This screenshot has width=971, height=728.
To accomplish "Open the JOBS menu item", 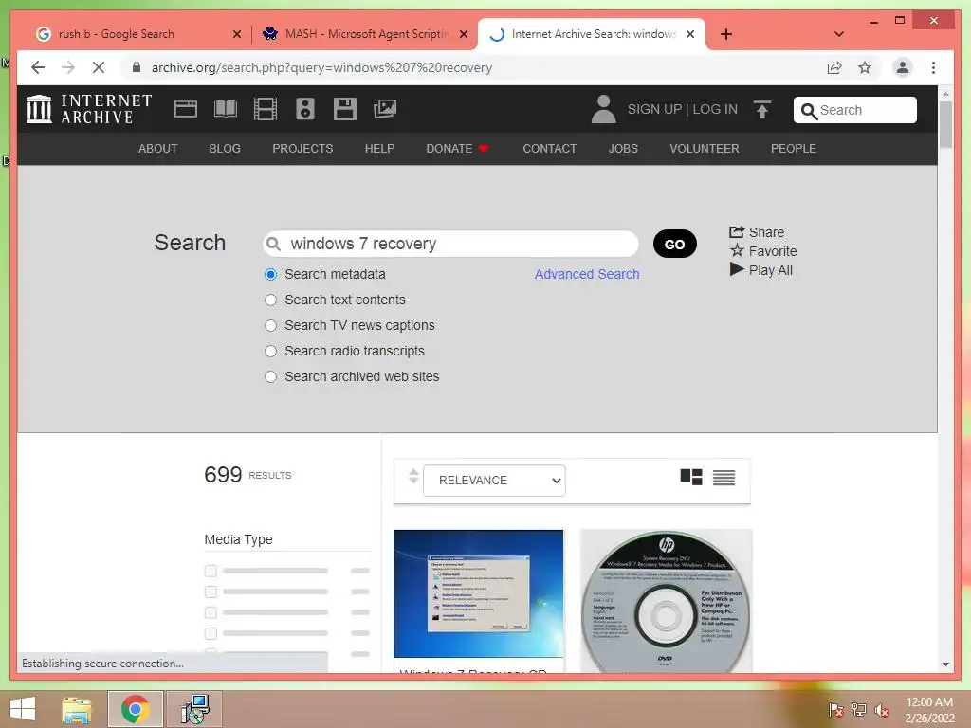I will tap(623, 149).
